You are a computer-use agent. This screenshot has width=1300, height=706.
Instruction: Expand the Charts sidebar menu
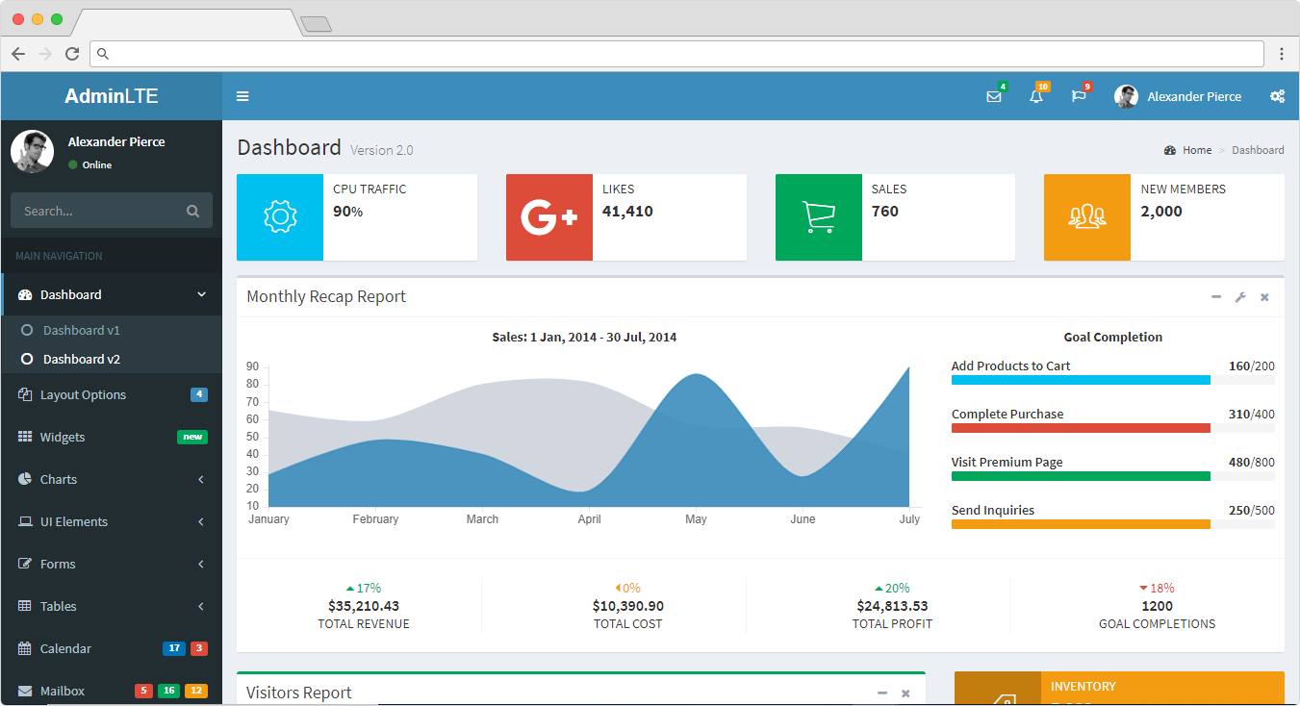click(x=112, y=479)
